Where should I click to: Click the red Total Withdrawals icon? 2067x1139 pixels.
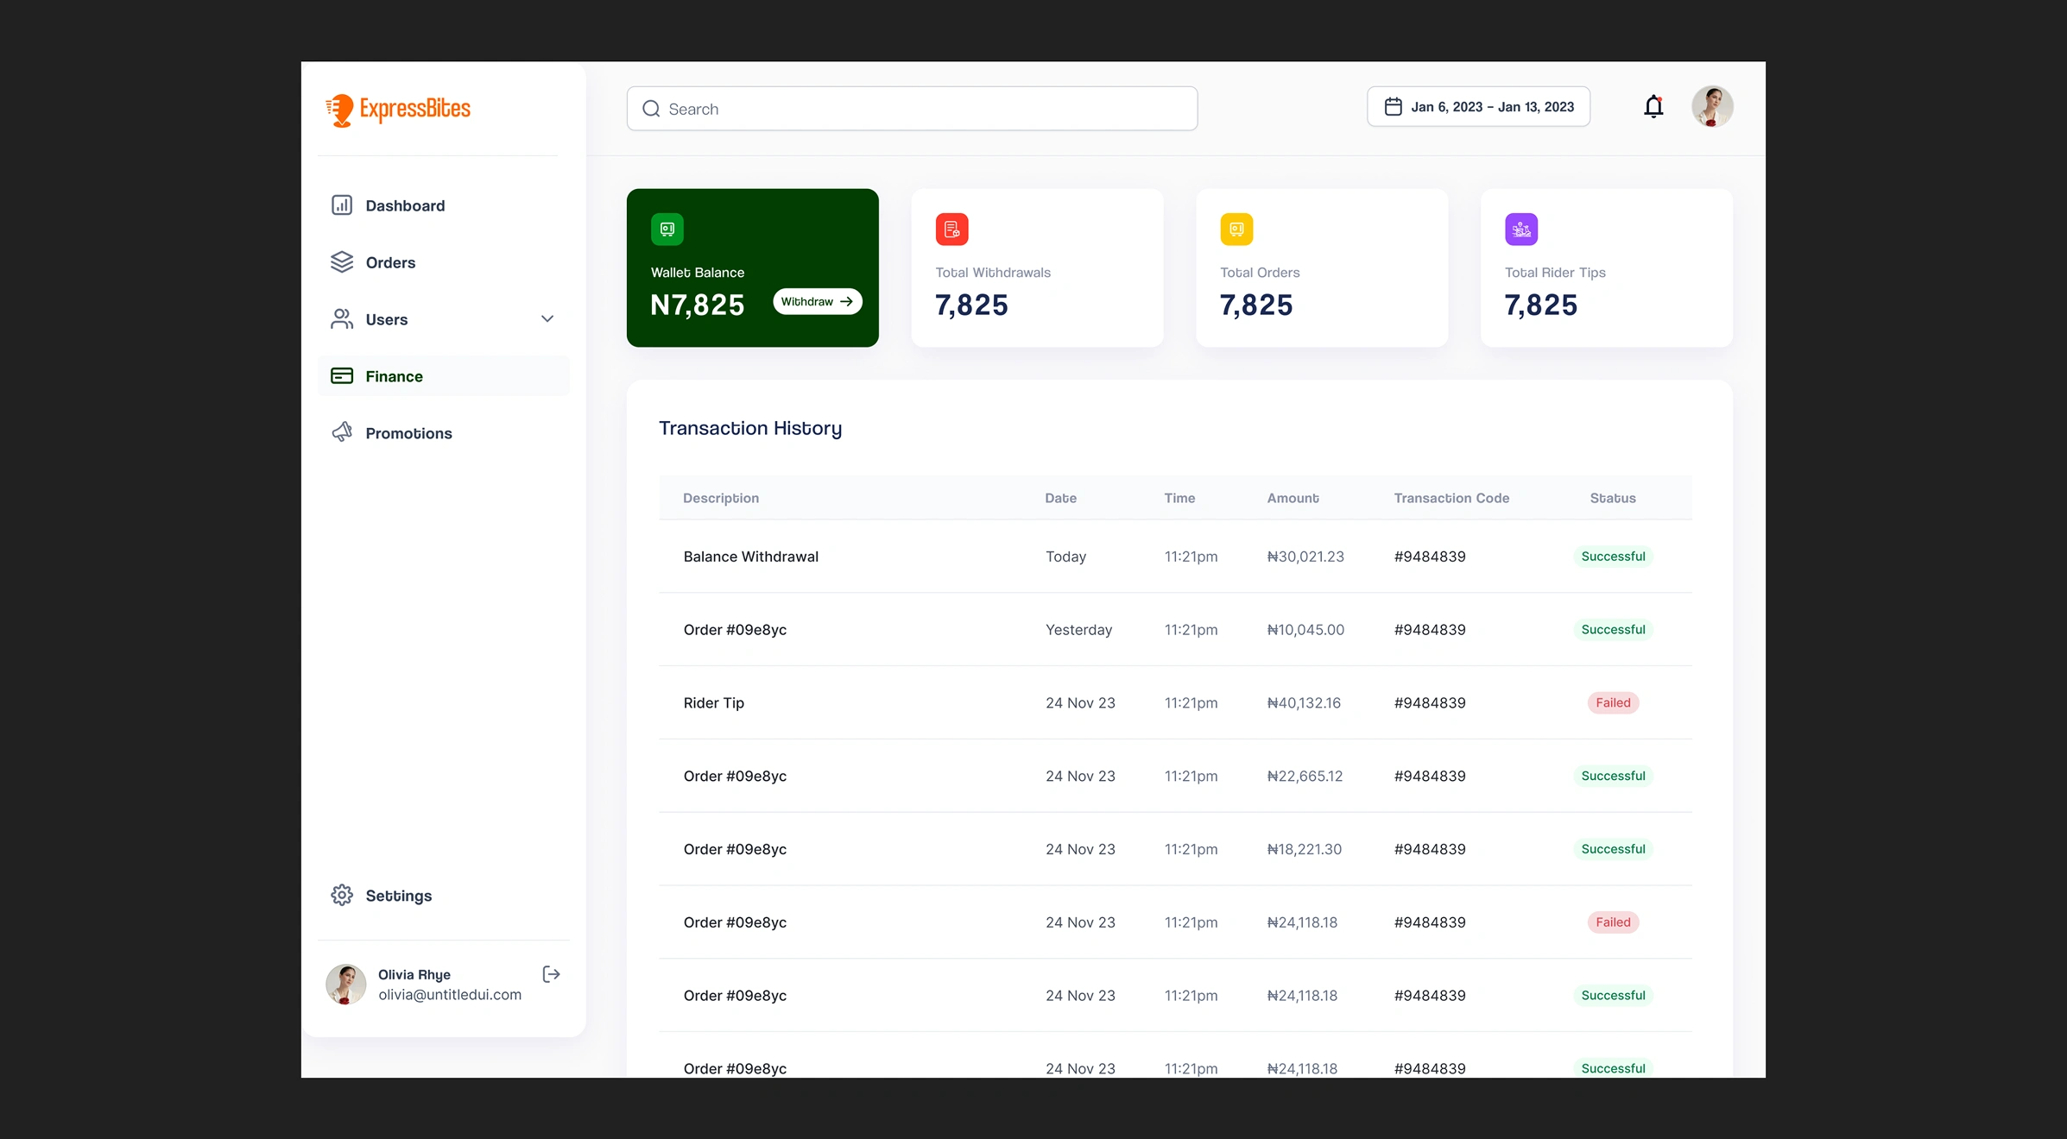951,230
